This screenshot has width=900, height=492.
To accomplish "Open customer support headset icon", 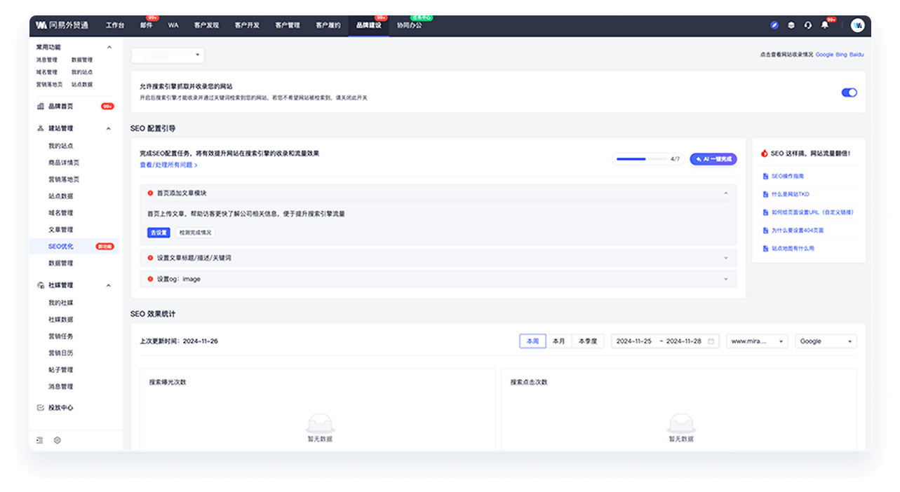I will tap(808, 25).
